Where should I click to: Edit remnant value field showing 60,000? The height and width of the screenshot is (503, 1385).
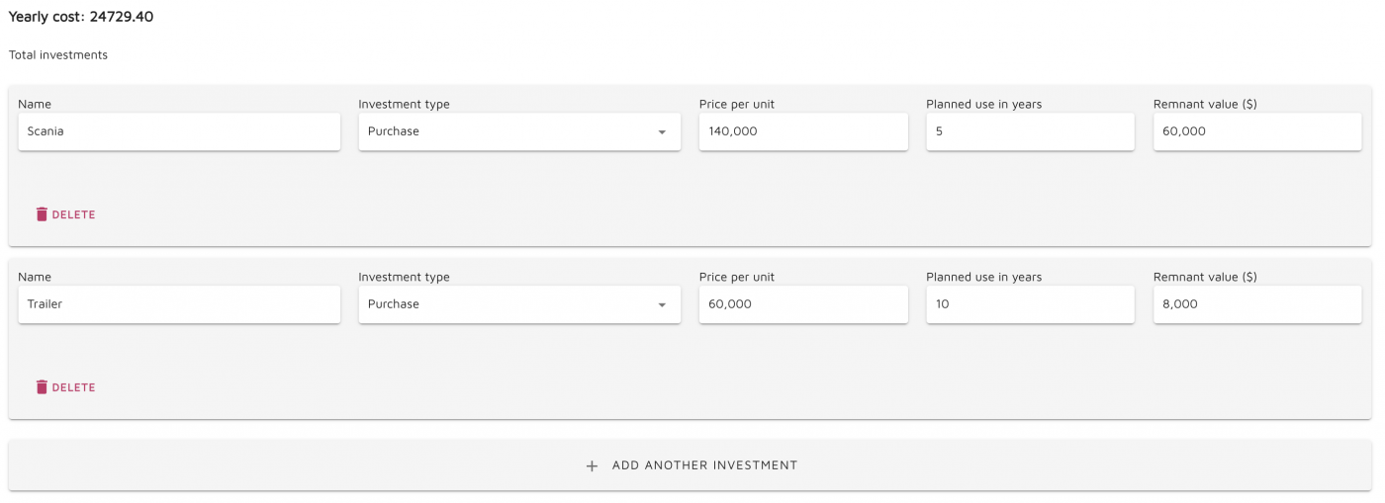coord(1257,131)
